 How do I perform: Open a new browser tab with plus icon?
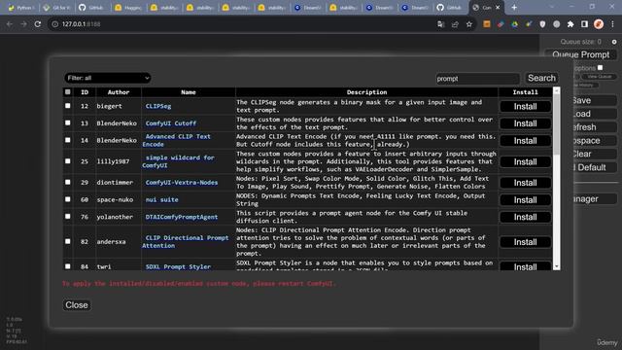(x=514, y=8)
